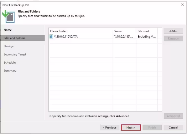Click the Finish button

[152, 128]
